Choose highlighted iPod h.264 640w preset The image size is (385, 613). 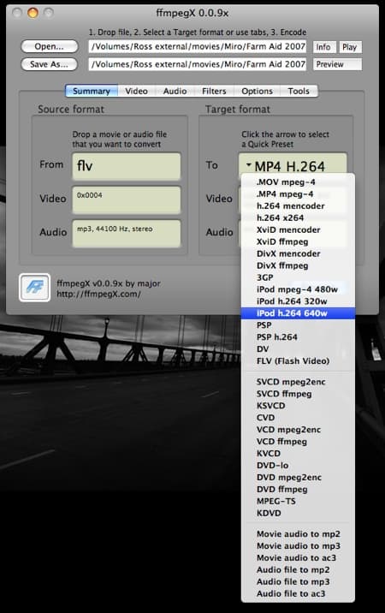click(x=298, y=313)
